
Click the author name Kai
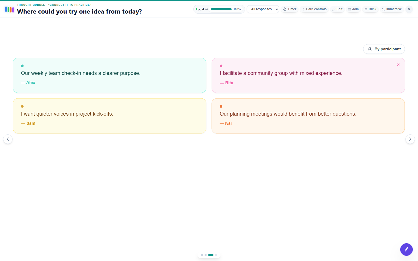tap(228, 123)
